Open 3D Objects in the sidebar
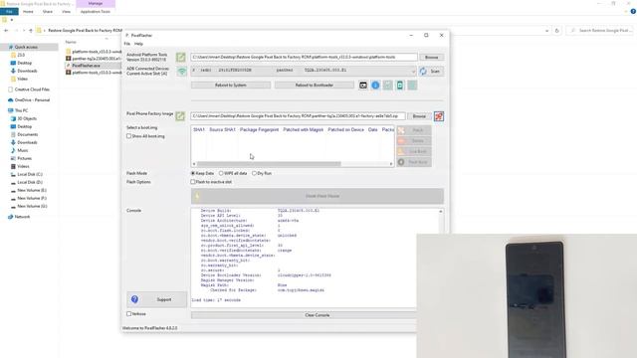The image size is (637, 358). [27, 118]
